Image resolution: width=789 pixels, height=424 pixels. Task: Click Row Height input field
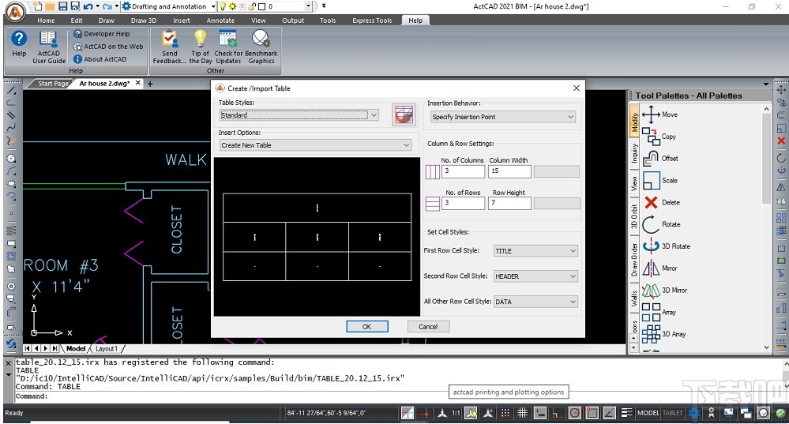[x=509, y=203]
